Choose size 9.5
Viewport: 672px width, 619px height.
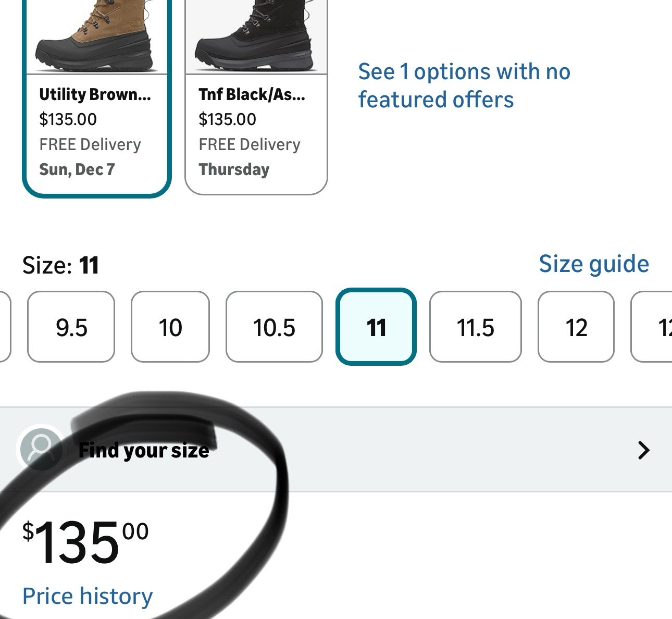point(71,327)
